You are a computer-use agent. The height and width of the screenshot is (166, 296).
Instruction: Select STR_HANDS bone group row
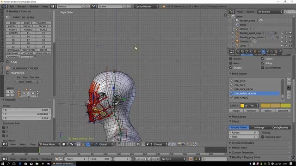(254, 98)
